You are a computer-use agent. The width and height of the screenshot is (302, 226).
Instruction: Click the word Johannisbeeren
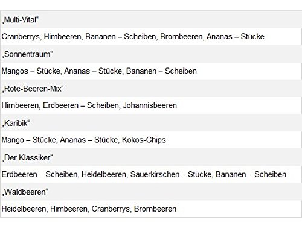pyautogui.click(x=150, y=105)
